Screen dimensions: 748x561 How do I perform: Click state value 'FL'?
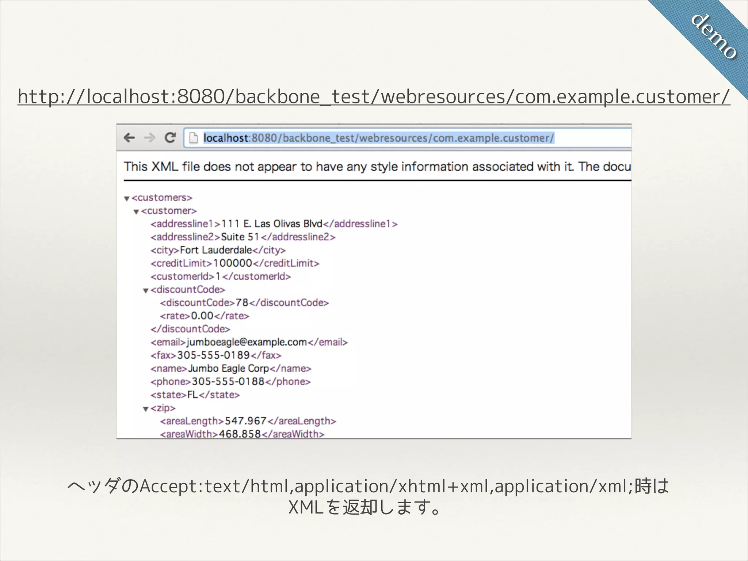pos(192,394)
